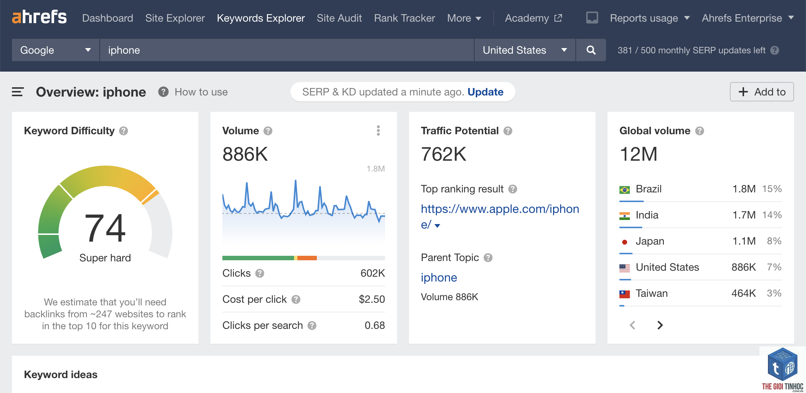Open the Dashboard tab
Screen dimensions: 806x393
107,18
